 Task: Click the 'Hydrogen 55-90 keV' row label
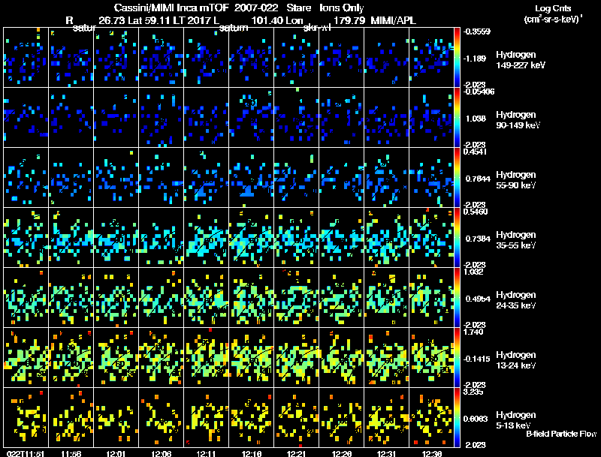coord(516,180)
